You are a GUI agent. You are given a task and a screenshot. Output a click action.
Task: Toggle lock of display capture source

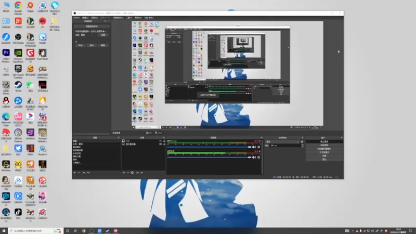(164, 144)
